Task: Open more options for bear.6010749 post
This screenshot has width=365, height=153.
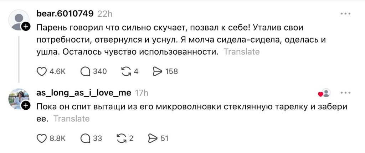Action: click(345, 14)
